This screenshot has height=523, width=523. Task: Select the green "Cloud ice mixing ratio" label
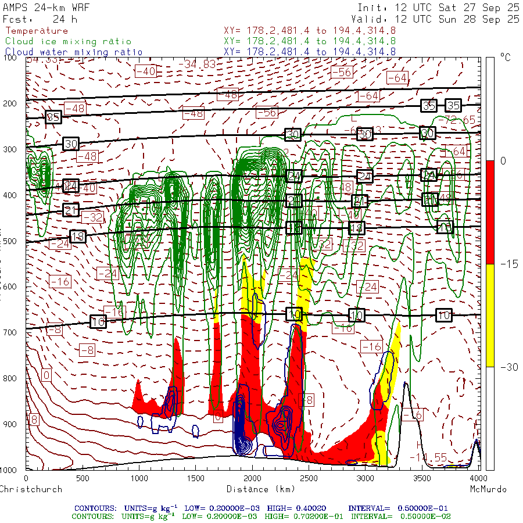point(69,41)
